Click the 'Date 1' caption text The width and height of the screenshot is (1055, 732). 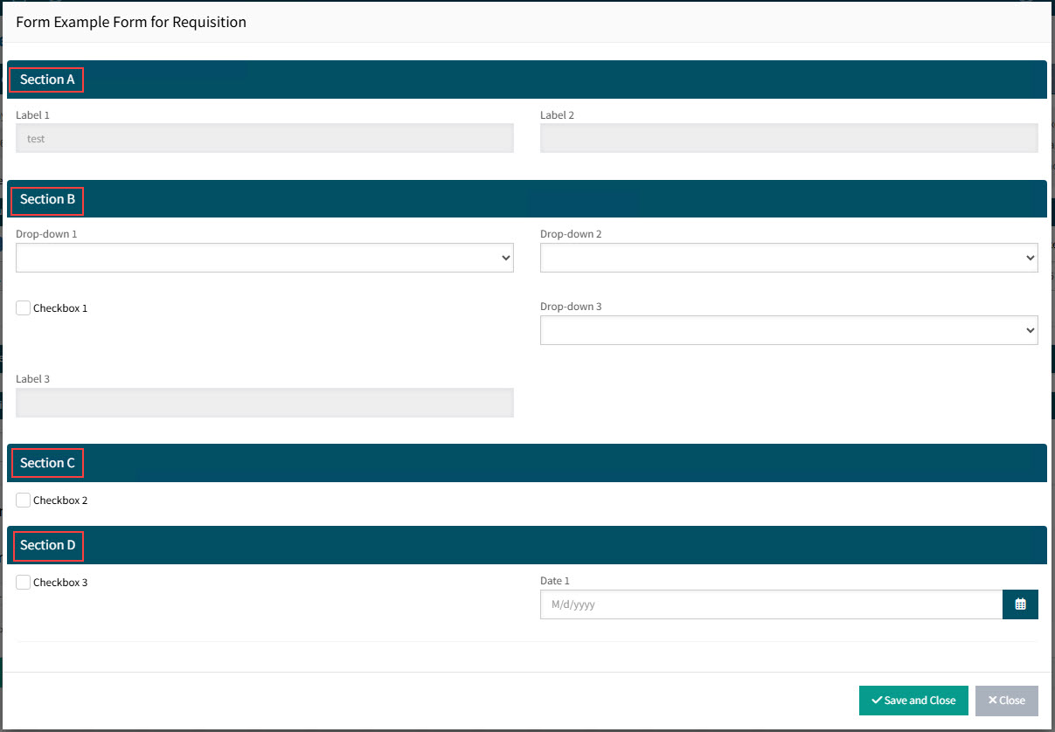[x=555, y=581]
